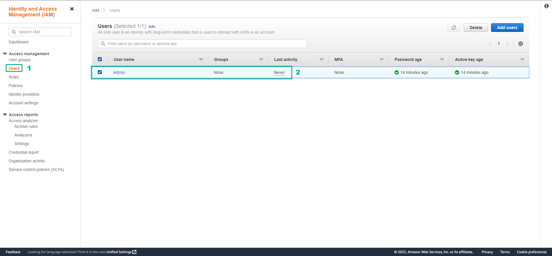
Task: Open Unified Settings external link
Action: 121,252
